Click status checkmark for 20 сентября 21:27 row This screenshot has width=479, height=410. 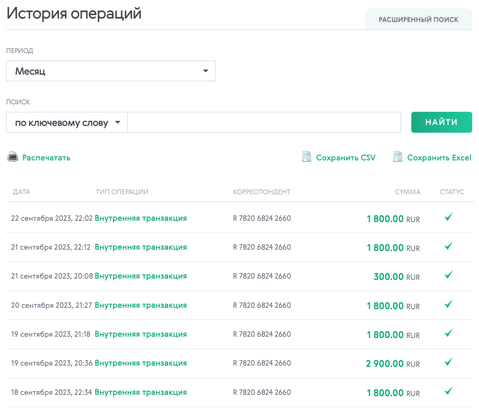[x=448, y=304]
